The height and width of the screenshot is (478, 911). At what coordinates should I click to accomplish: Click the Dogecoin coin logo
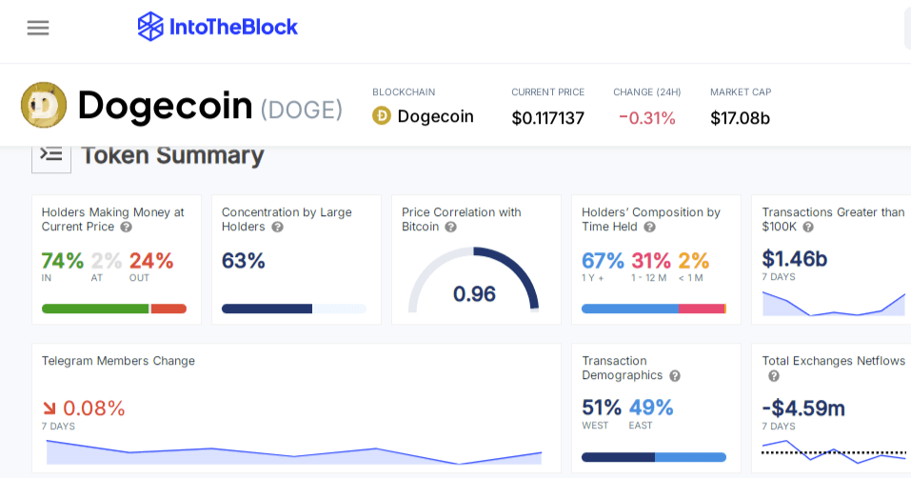click(44, 105)
